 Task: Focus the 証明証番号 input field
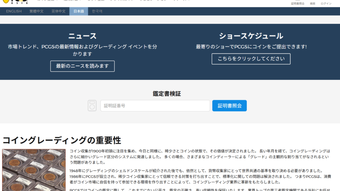pyautogui.click(x=155, y=106)
